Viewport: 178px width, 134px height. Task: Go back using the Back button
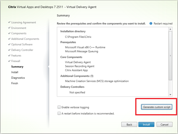[129, 124]
